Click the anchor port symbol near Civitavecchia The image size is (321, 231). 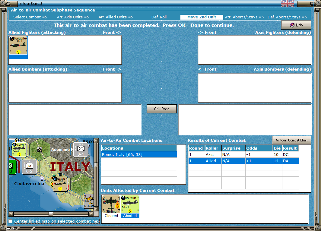pos(42,178)
